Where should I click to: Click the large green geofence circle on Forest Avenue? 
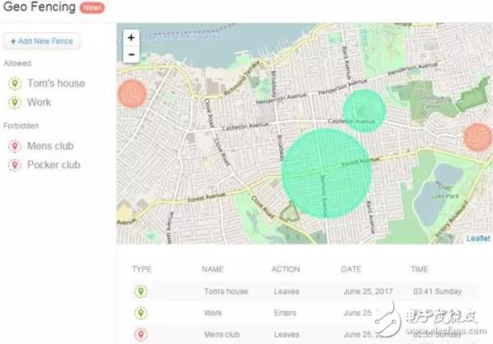point(327,173)
